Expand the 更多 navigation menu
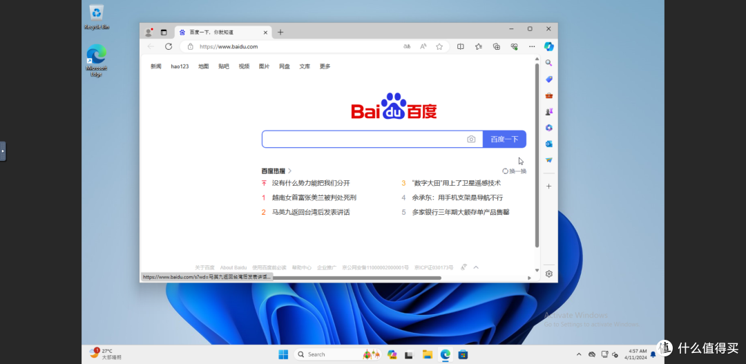Viewport: 746px width, 364px height. click(325, 66)
